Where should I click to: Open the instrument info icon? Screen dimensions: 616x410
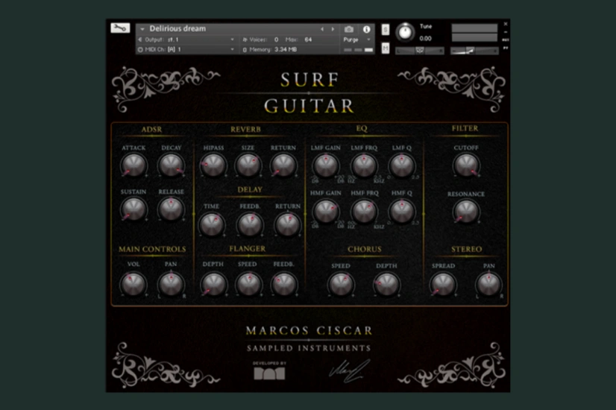(366, 30)
